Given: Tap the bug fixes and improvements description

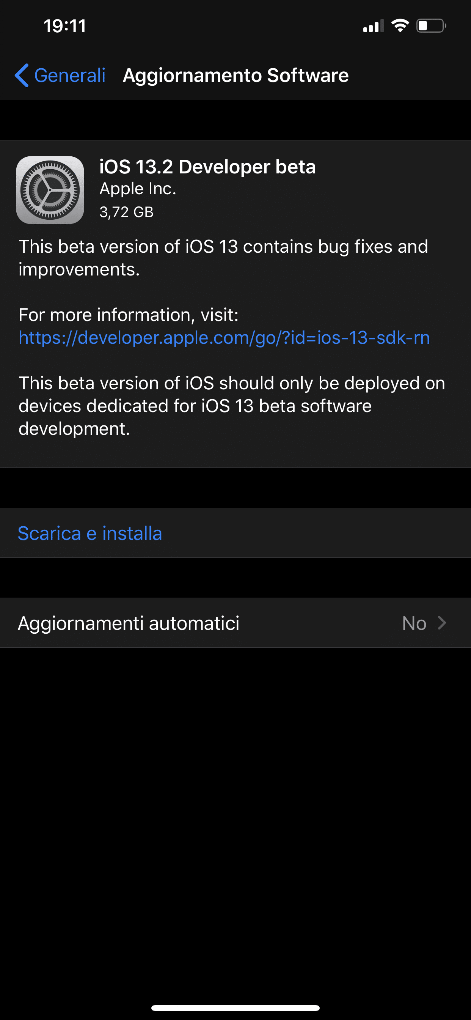Looking at the screenshot, I should coord(223,258).
